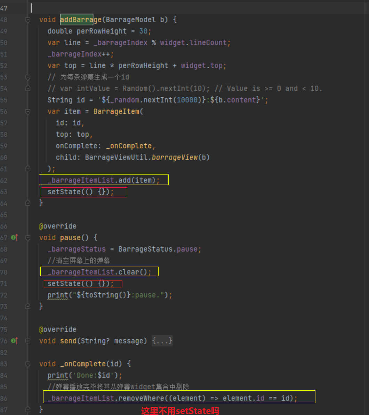This screenshot has width=369, height=415.
Task: Click _barrageItemList.clear() statement
Action: [x=99, y=272]
